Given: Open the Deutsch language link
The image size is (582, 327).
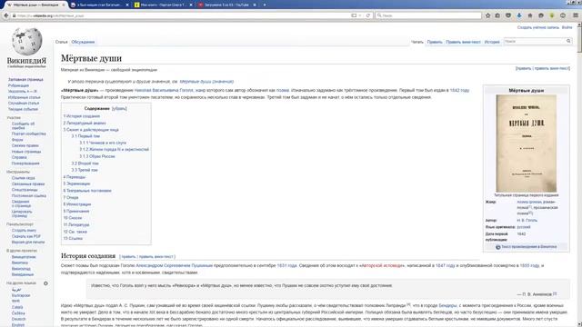Looking at the screenshot, I should tap(18, 319).
